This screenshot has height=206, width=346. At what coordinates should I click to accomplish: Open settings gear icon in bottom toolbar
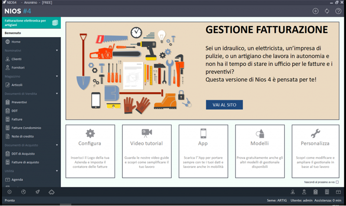[x=10, y=192]
